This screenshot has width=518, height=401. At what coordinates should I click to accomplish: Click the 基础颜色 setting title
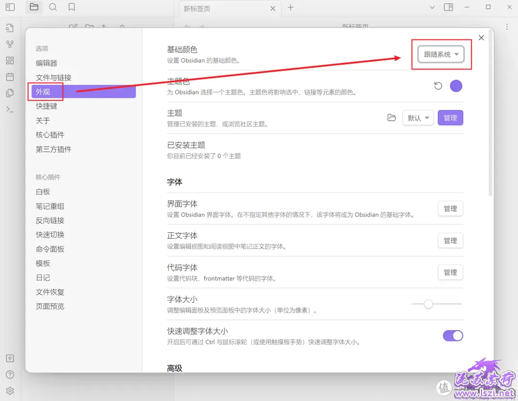coord(182,49)
